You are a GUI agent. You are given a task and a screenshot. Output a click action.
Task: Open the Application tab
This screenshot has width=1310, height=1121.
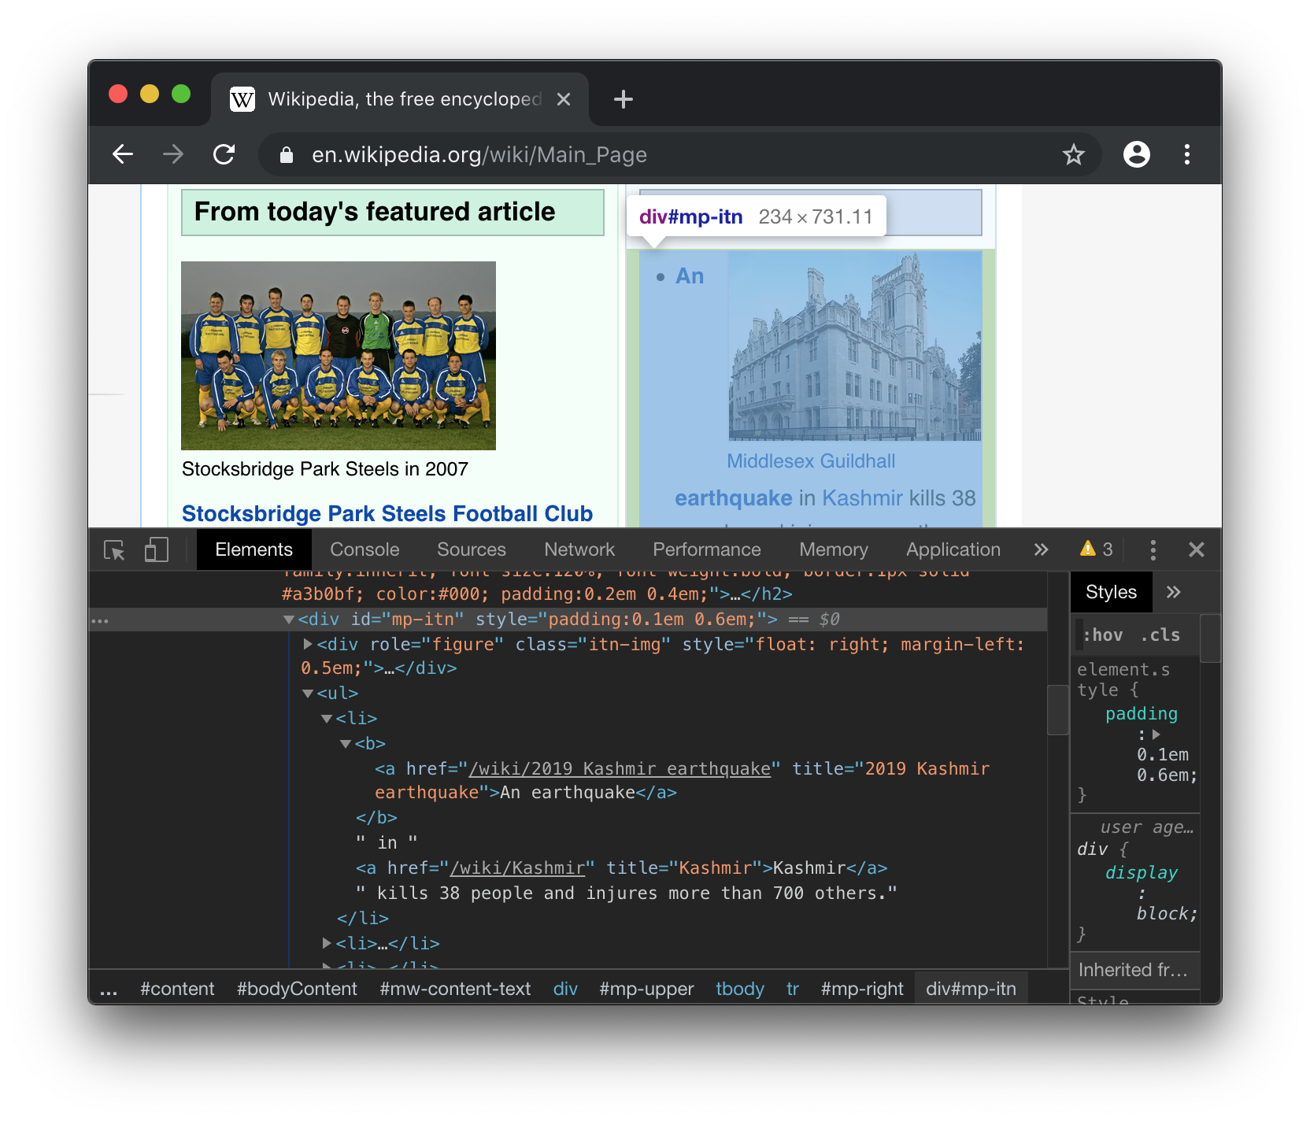(x=953, y=549)
